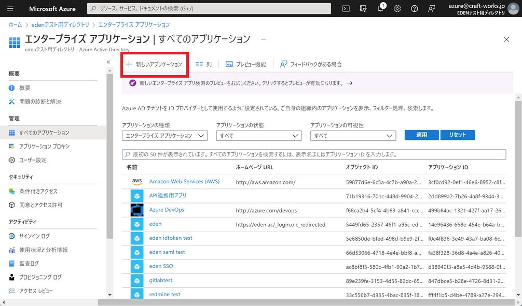The height and width of the screenshot is (306, 522).
Task: Click the アプリケーション ID column header
Action: click(448, 167)
